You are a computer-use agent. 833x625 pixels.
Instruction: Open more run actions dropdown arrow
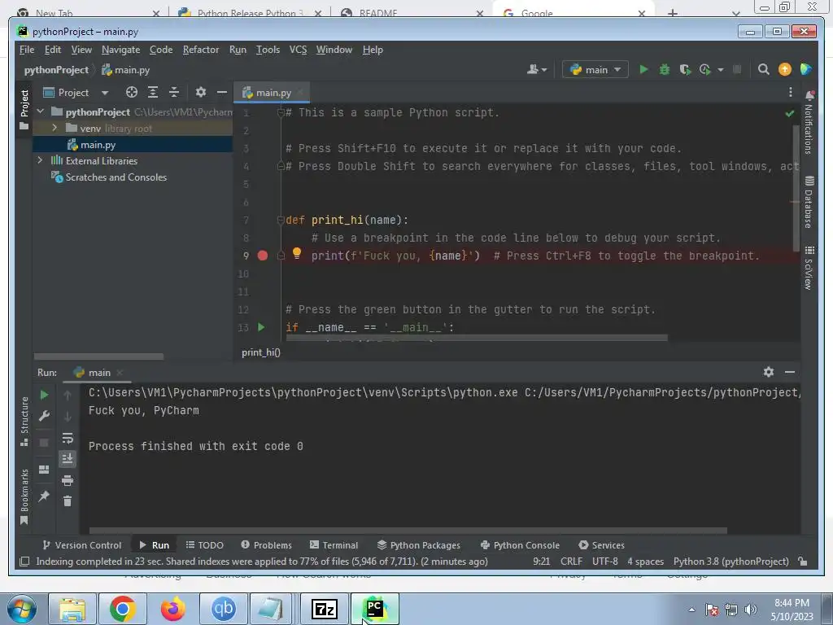point(721,70)
